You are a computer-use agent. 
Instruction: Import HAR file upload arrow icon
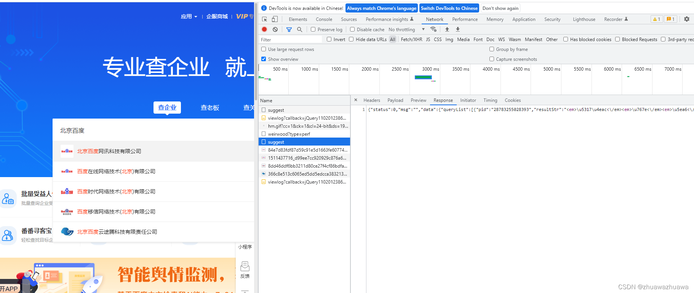coord(447,29)
